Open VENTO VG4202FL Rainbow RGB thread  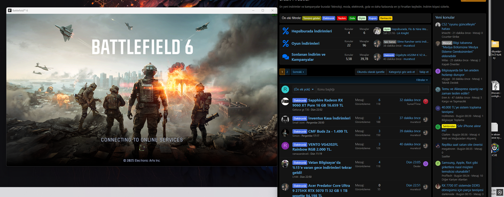315,147
